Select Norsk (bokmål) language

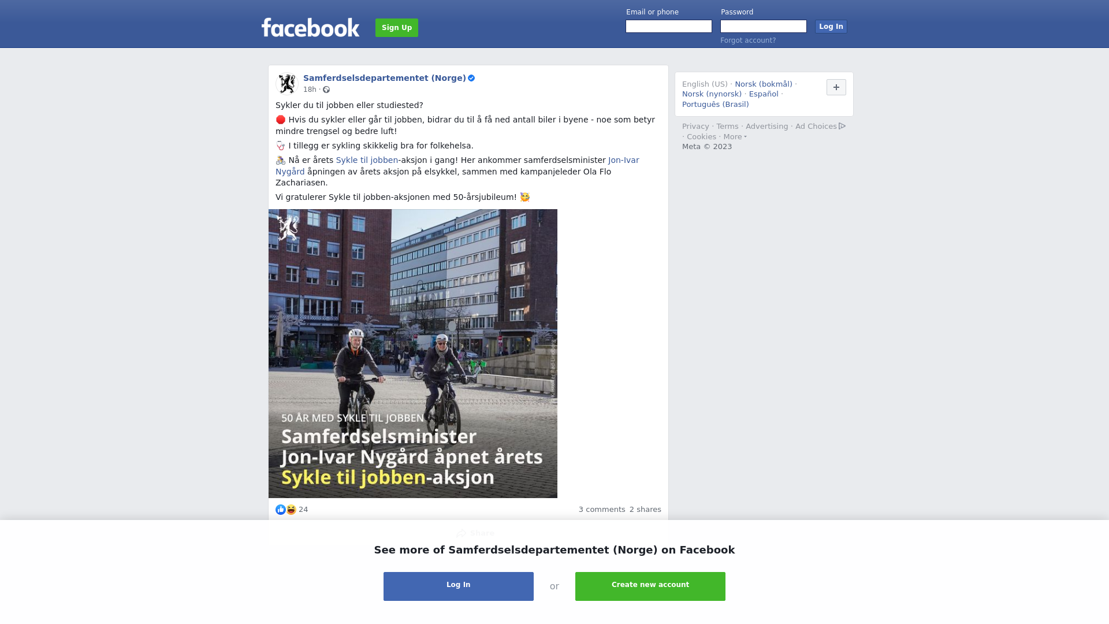point(764,84)
